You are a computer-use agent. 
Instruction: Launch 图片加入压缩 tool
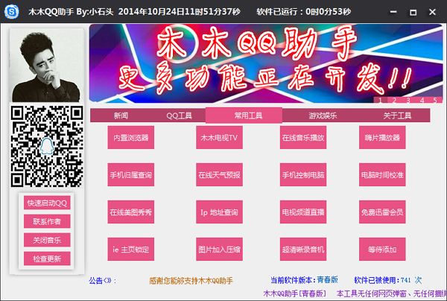point(219,249)
